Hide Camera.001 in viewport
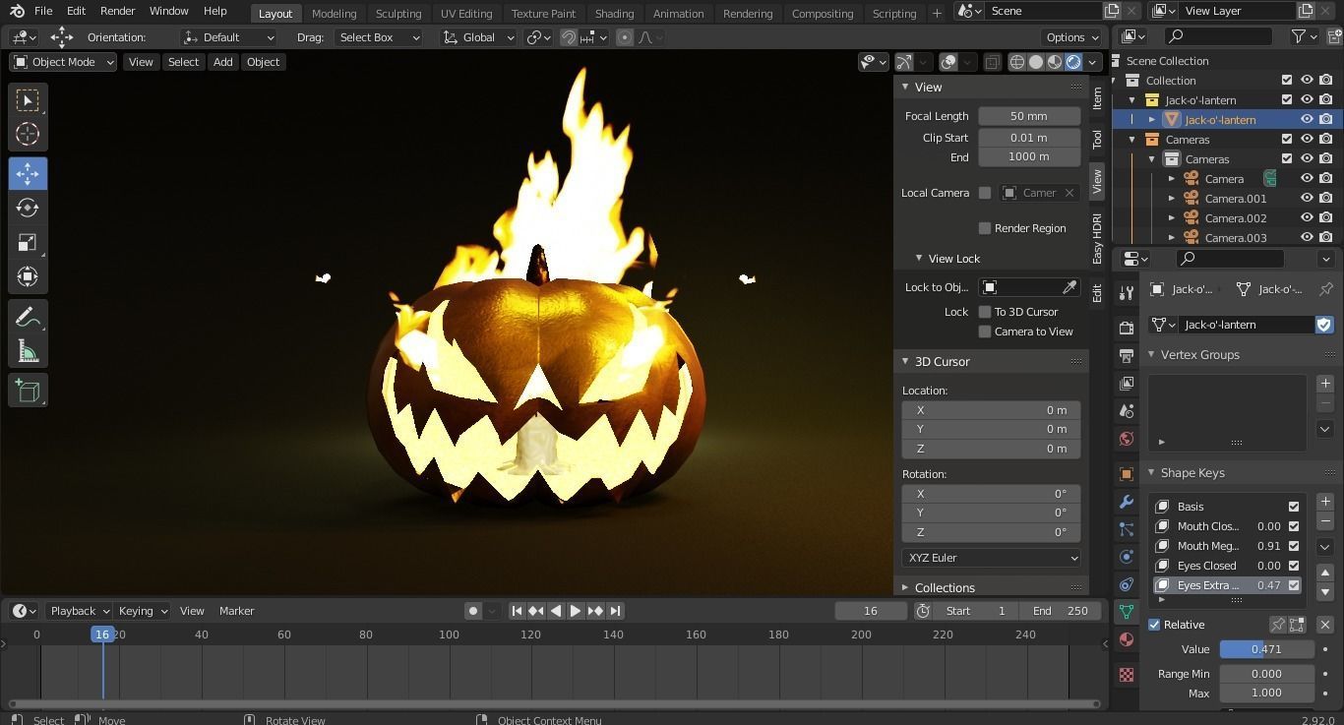Image resolution: width=1344 pixels, height=725 pixels. (1307, 199)
